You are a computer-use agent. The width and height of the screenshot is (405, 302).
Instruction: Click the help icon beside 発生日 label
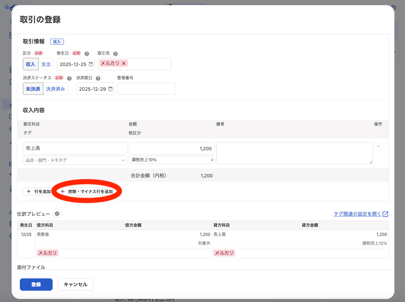pos(87,54)
